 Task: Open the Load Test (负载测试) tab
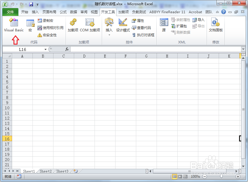point(139,12)
